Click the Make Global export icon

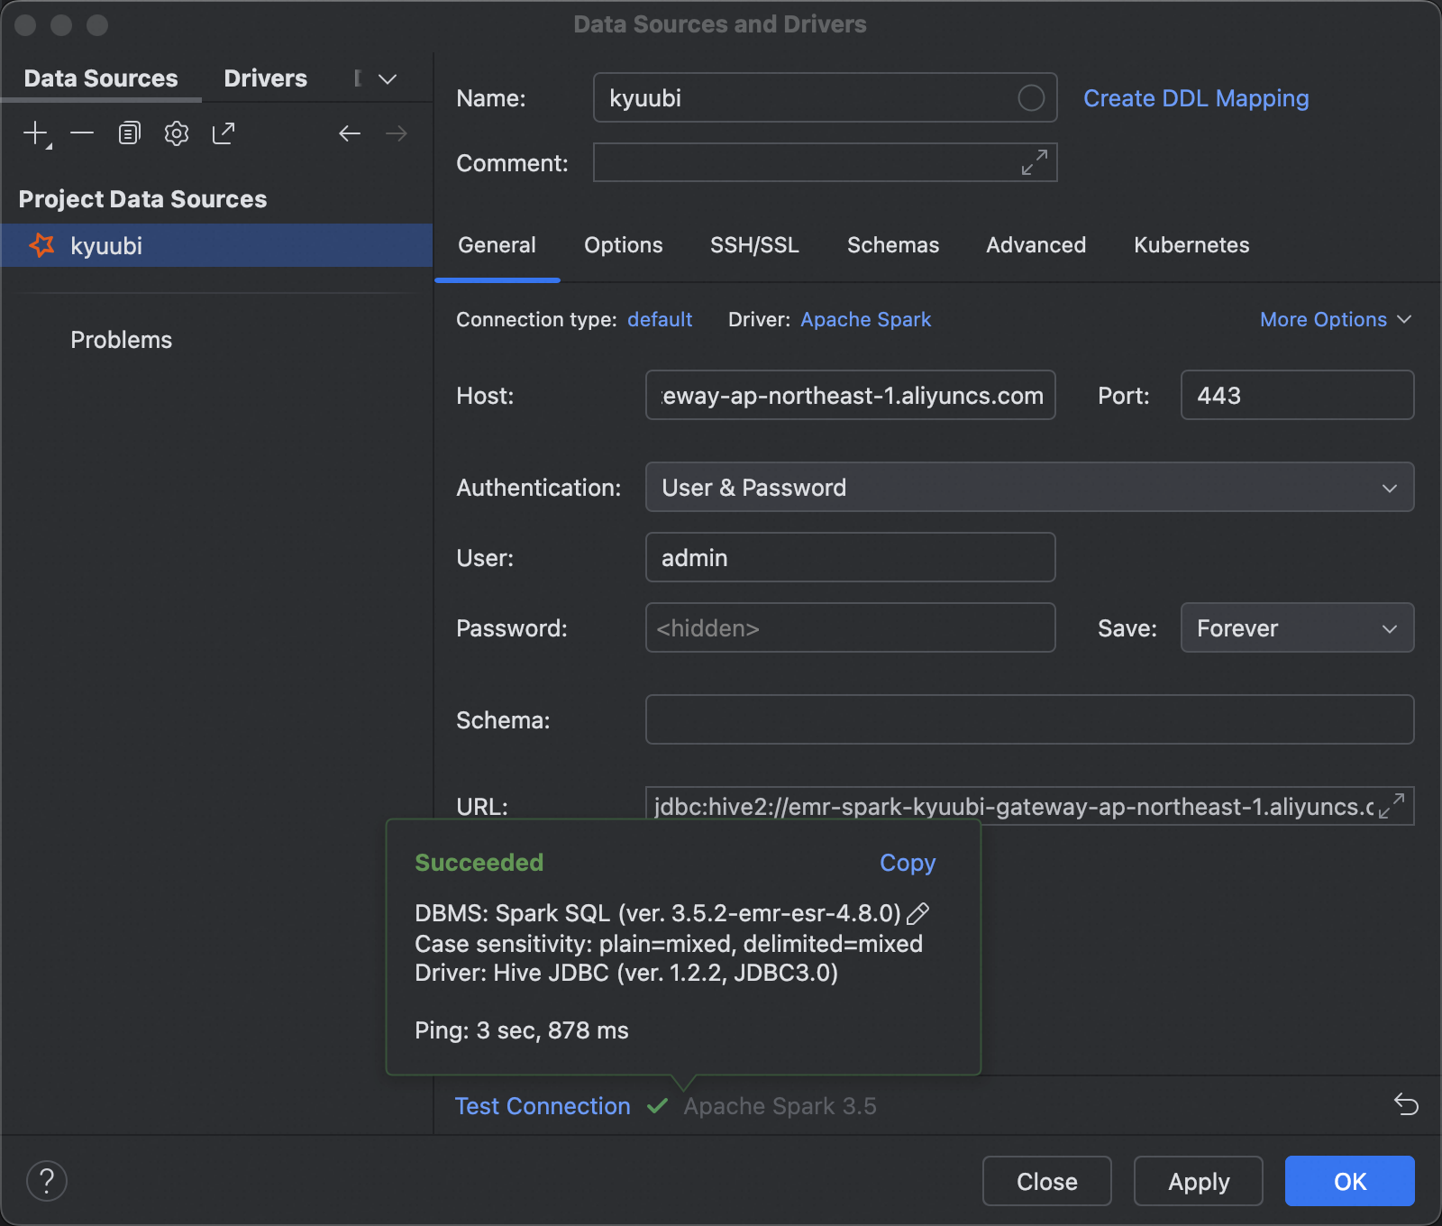click(224, 133)
